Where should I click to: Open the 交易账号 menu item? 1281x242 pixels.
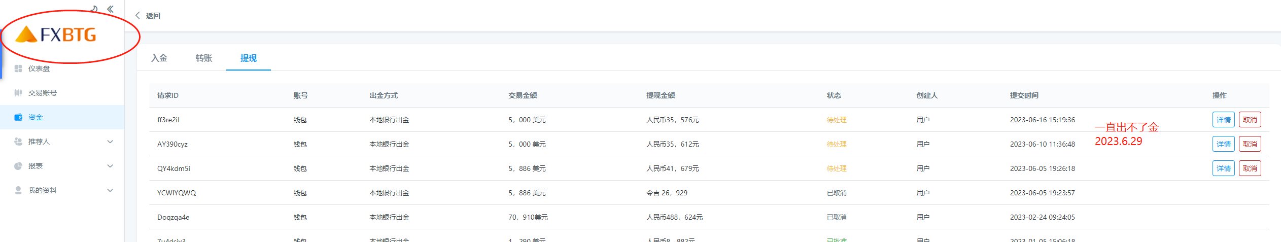point(62,93)
